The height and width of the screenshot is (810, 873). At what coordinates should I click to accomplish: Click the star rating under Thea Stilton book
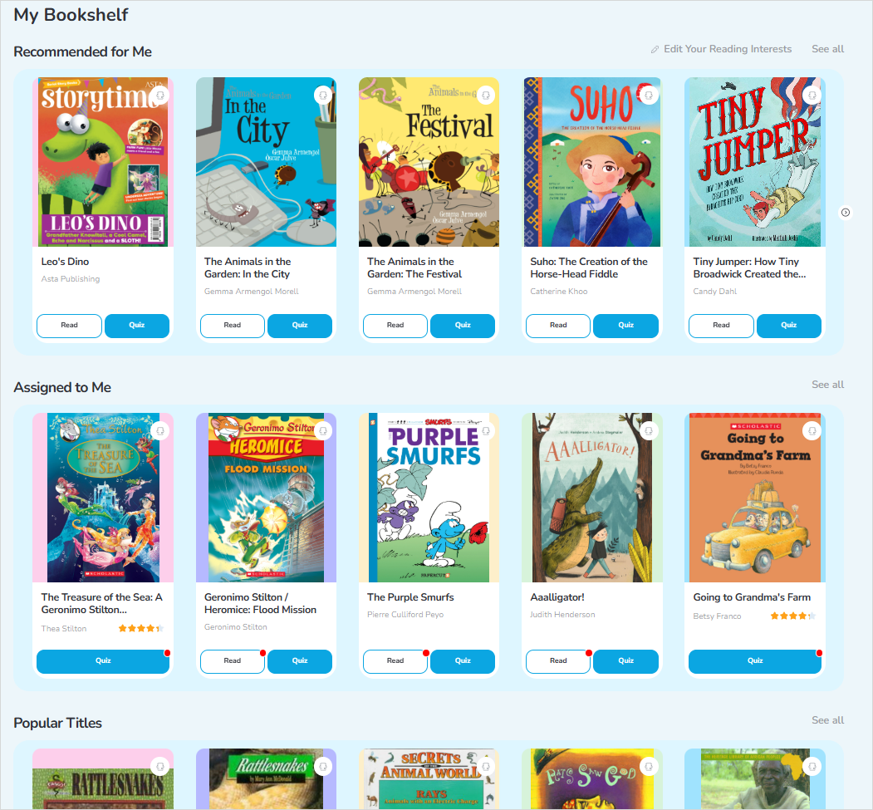141,629
